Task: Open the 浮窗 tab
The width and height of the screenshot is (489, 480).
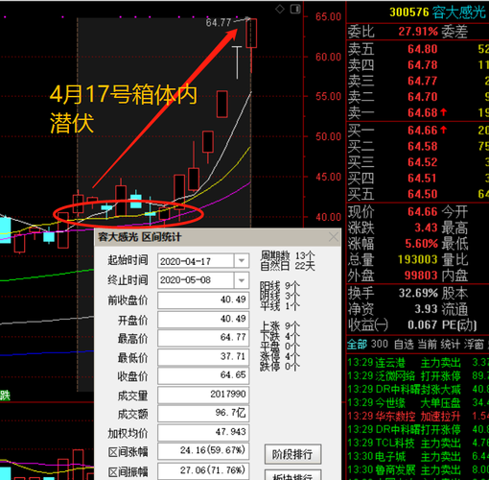Action: coord(474,344)
